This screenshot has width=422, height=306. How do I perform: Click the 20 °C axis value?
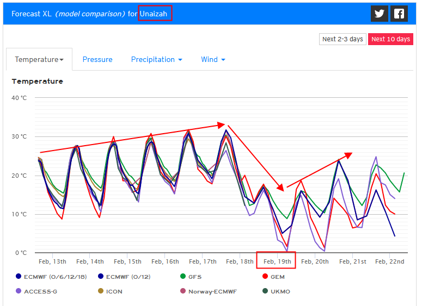pyautogui.click(x=19, y=176)
